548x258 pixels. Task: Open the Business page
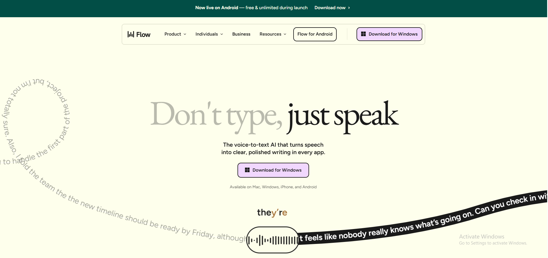(241, 34)
